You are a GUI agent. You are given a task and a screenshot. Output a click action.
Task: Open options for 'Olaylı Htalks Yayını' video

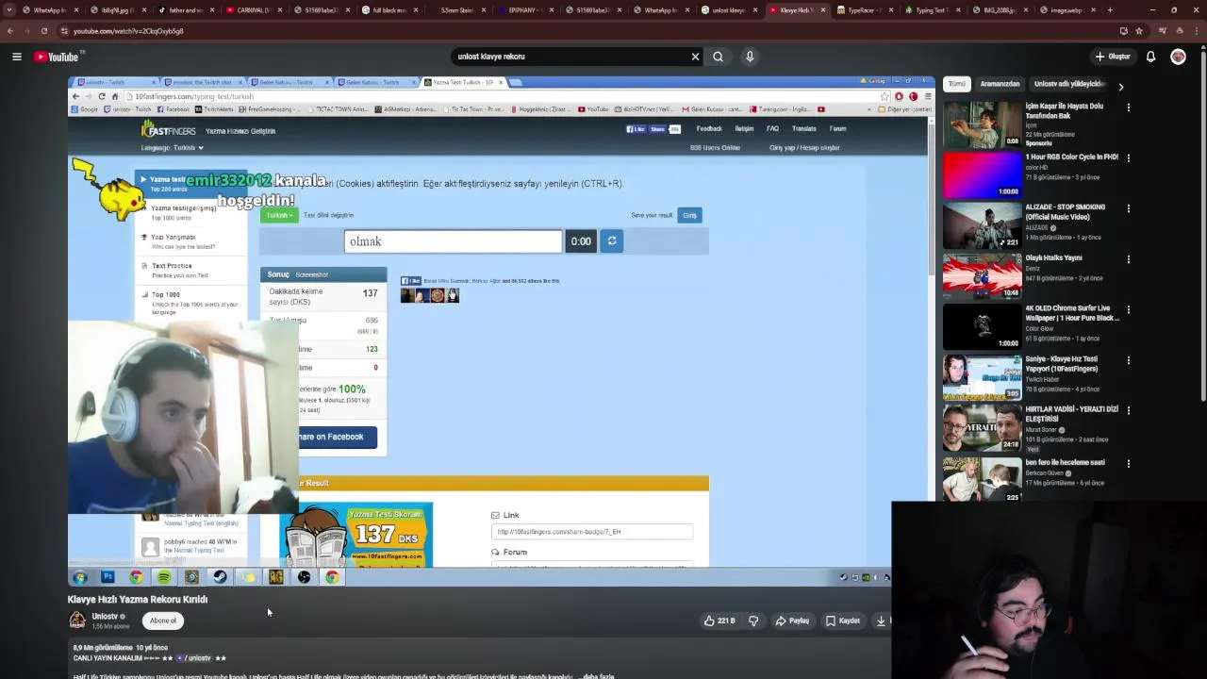pos(1128,258)
